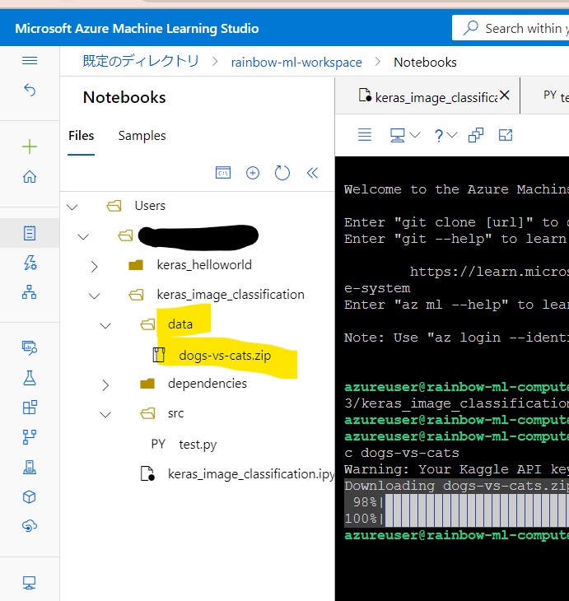The height and width of the screenshot is (601, 569).
Task: Go to Home via house icon
Action: (x=30, y=177)
